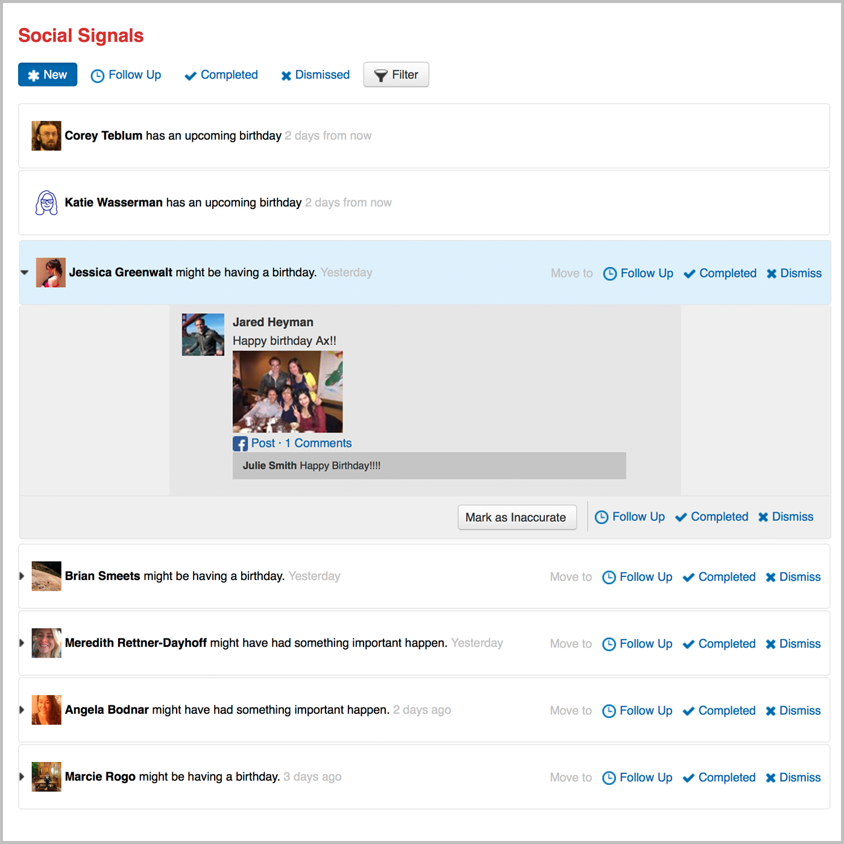Viewport: 844px width, 844px height.
Task: Move Meredith Rettner-Dayhoff to Follow Up
Action: pyautogui.click(x=637, y=644)
